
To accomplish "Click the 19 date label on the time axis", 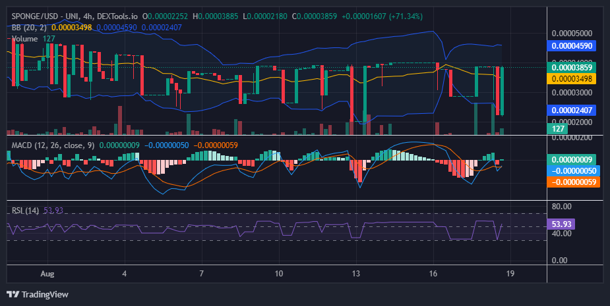I will coord(510,274).
